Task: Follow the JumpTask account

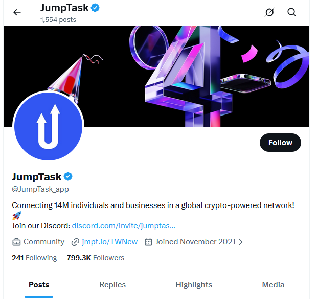Action: [280, 143]
